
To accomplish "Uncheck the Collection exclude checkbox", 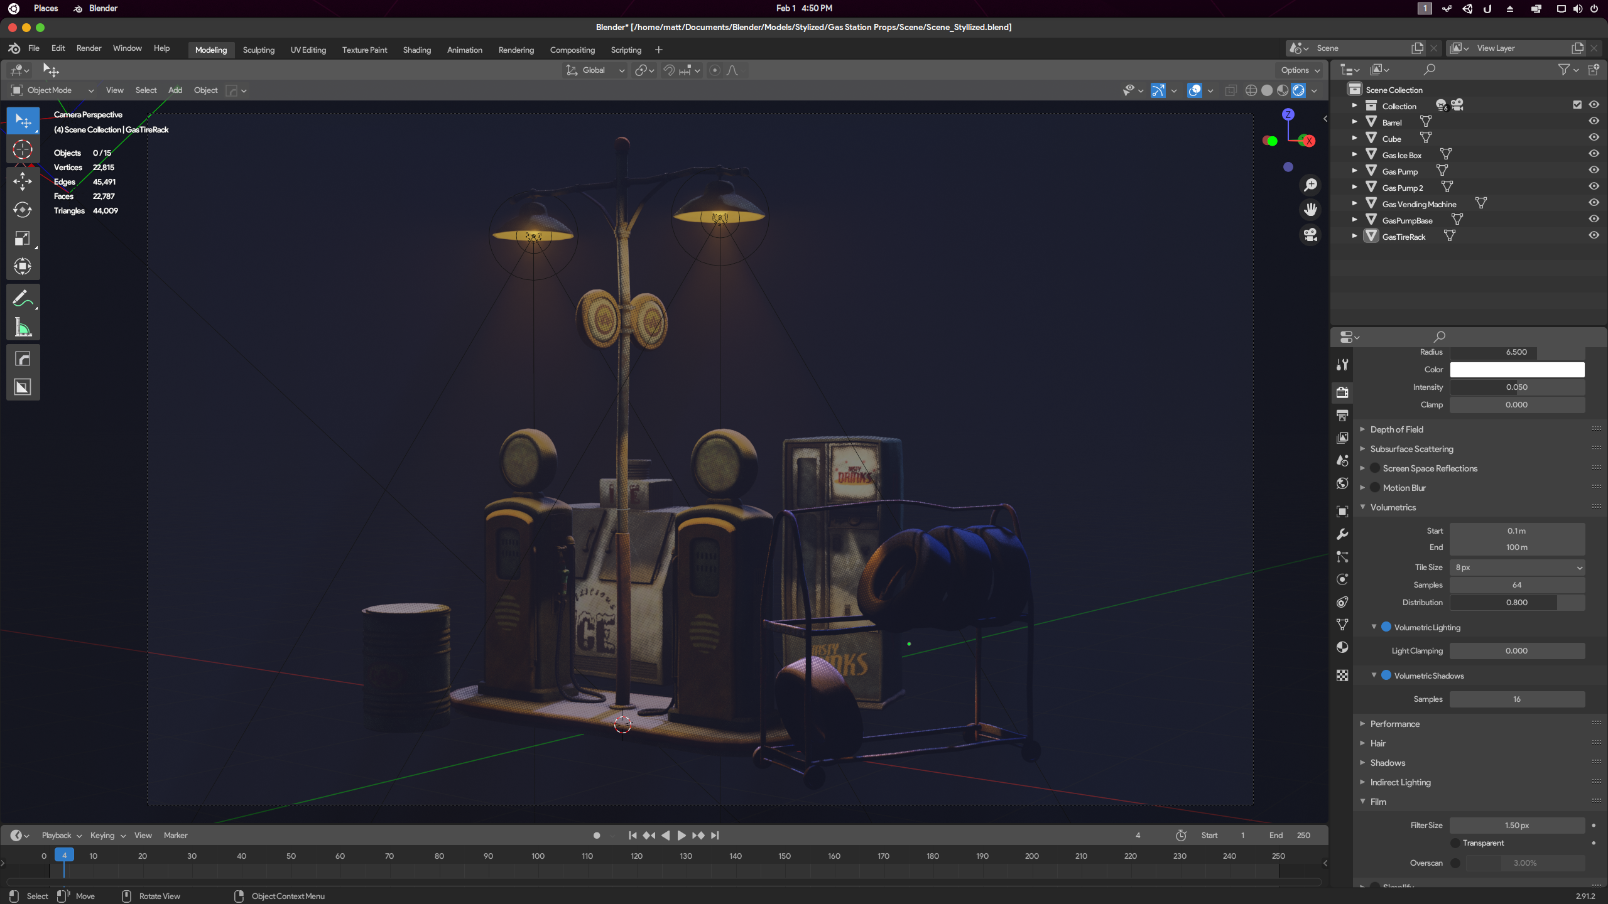I will coord(1577,105).
